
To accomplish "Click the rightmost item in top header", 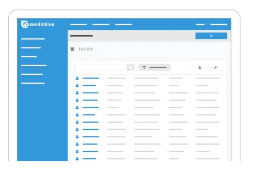I will click(x=218, y=24).
